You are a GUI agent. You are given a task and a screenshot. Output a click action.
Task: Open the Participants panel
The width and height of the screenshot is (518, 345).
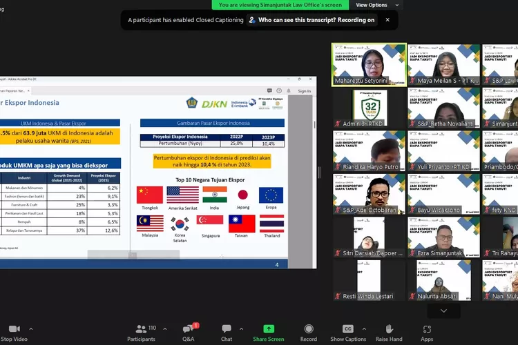pos(141,328)
